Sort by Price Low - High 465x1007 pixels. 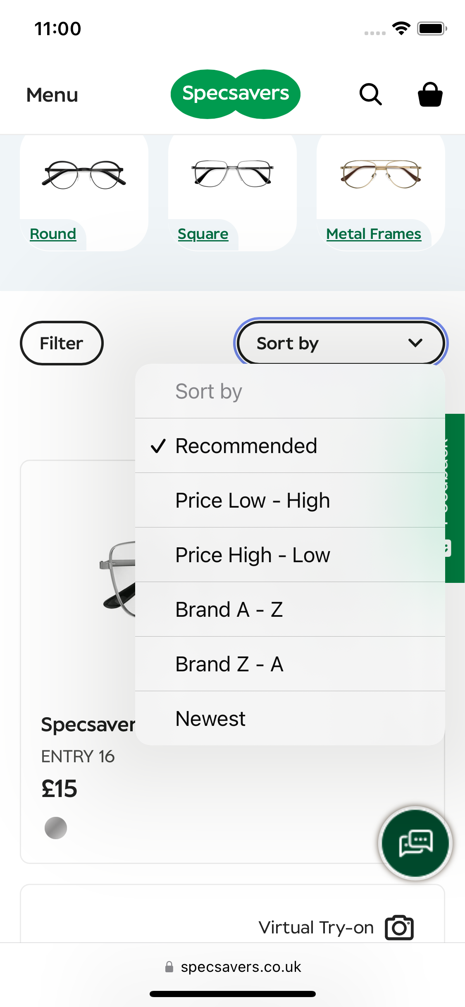click(253, 500)
